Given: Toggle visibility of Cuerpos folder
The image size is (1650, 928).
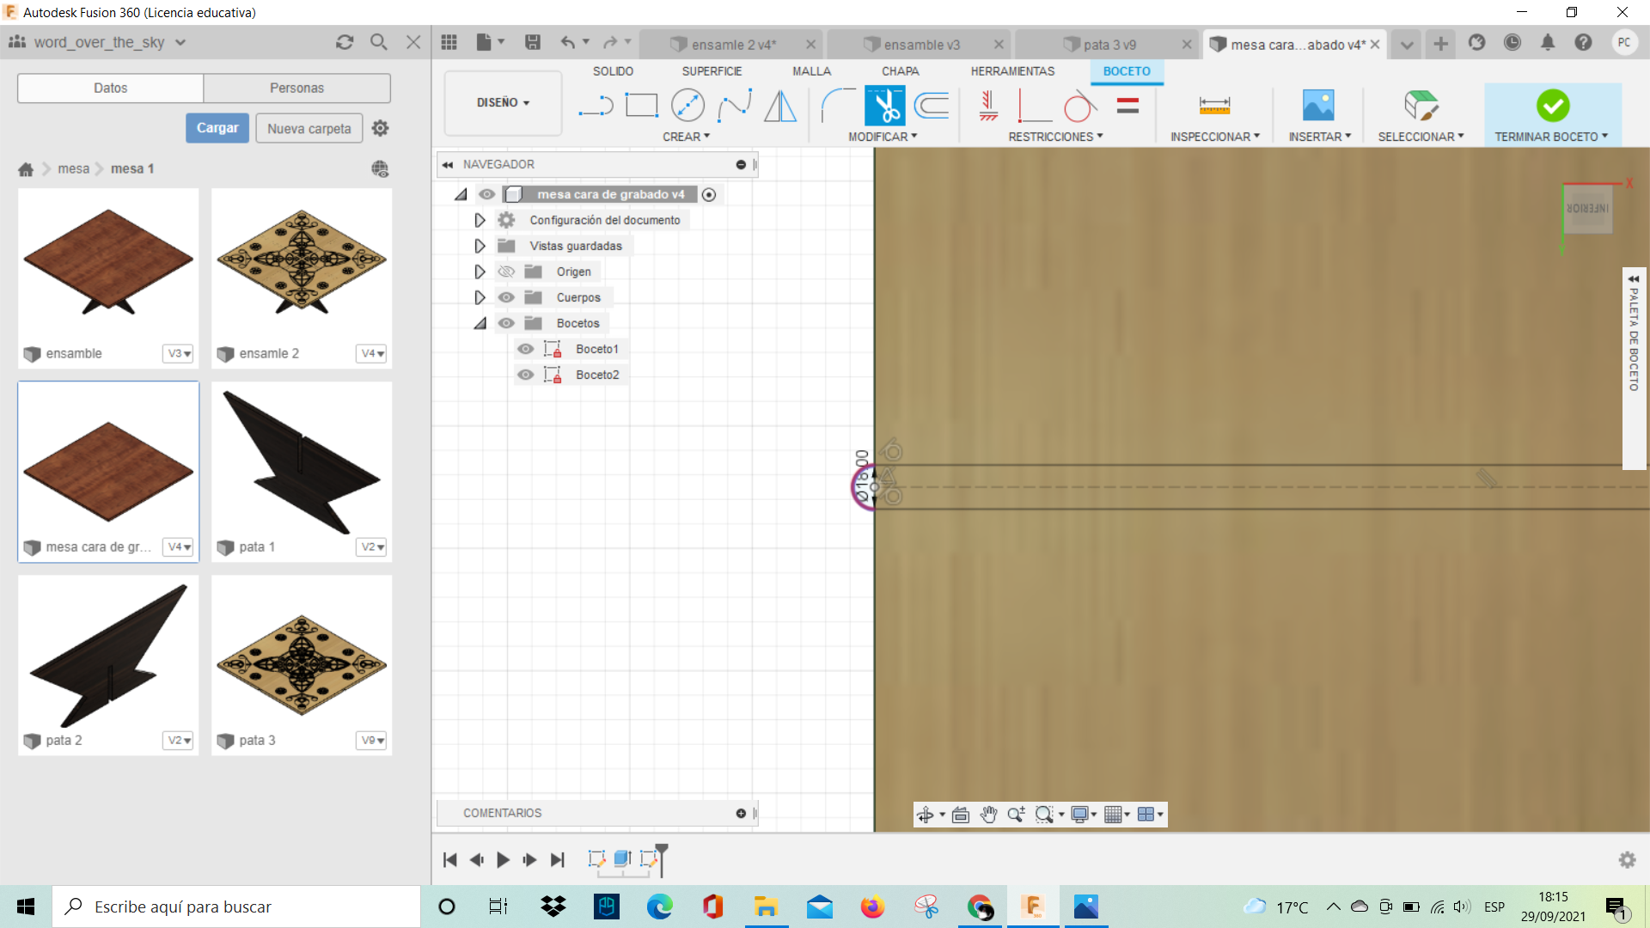Looking at the screenshot, I should click(x=506, y=297).
